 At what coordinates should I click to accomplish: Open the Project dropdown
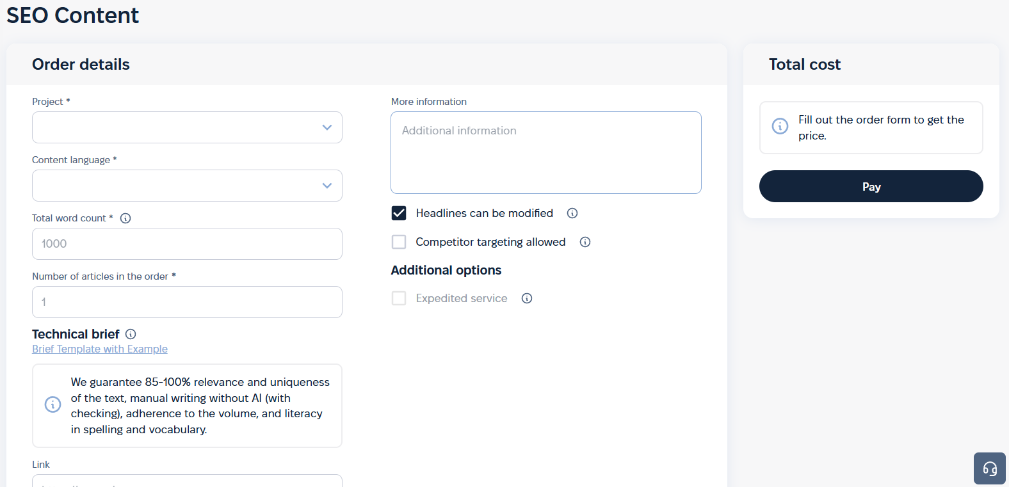(179, 127)
